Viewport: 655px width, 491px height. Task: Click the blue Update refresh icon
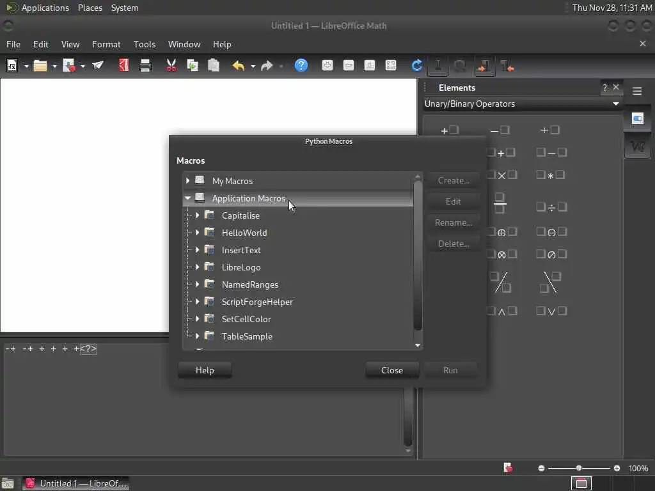(417, 66)
